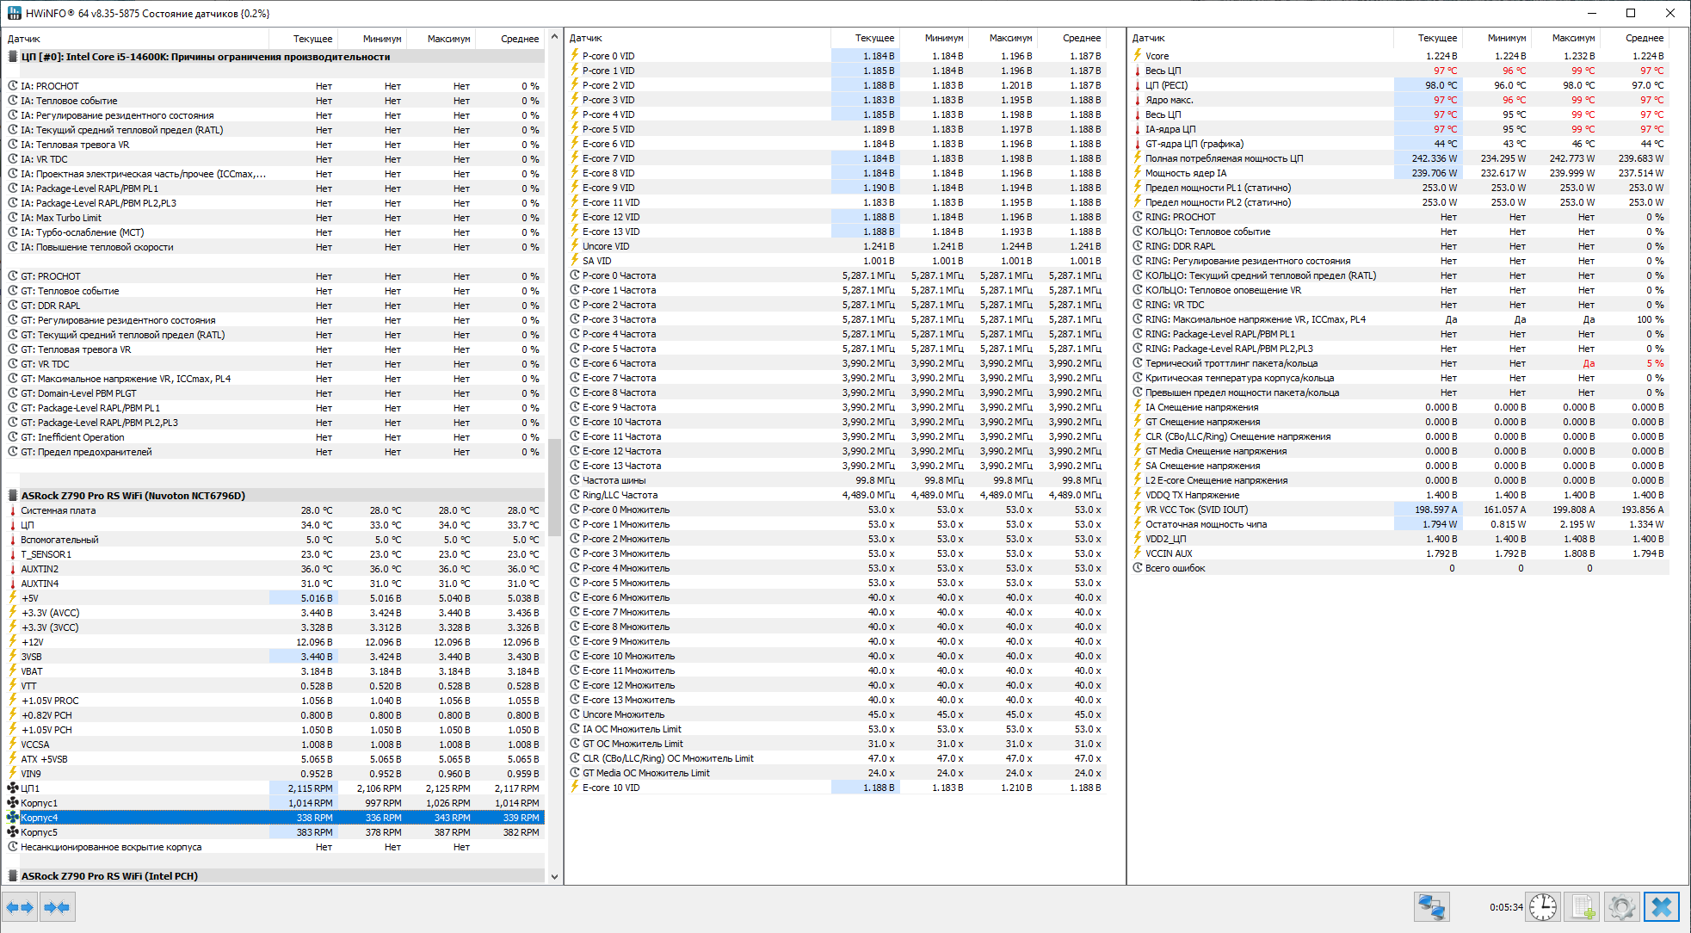Click the Среднее header in right panel
This screenshot has height=933, width=1691.
point(1644,38)
